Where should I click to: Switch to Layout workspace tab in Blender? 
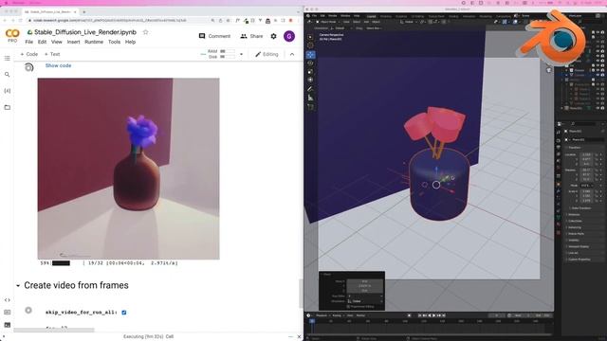(371, 16)
